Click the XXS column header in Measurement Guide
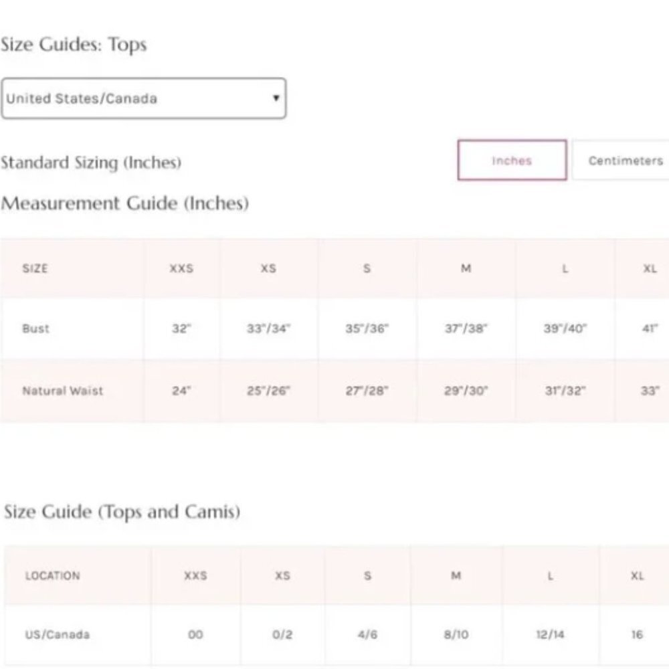The width and height of the screenshot is (669, 669). (181, 268)
